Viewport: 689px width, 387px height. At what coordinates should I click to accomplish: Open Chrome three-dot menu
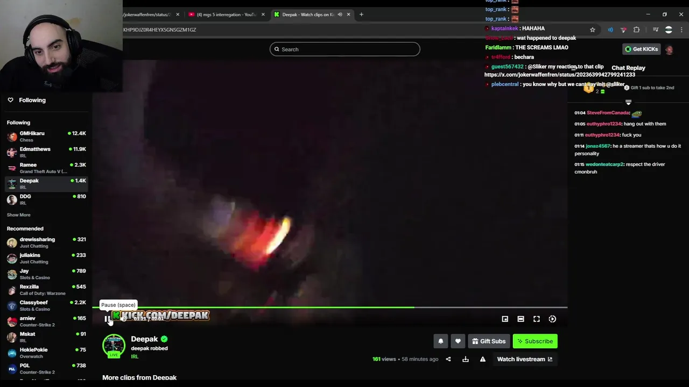681,30
